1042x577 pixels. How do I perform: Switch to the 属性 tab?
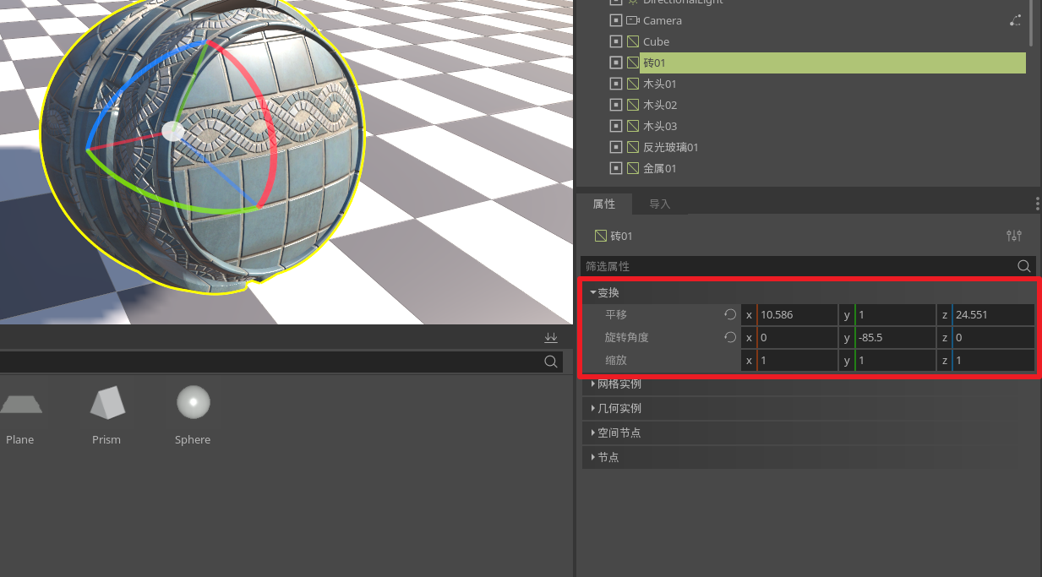click(604, 204)
